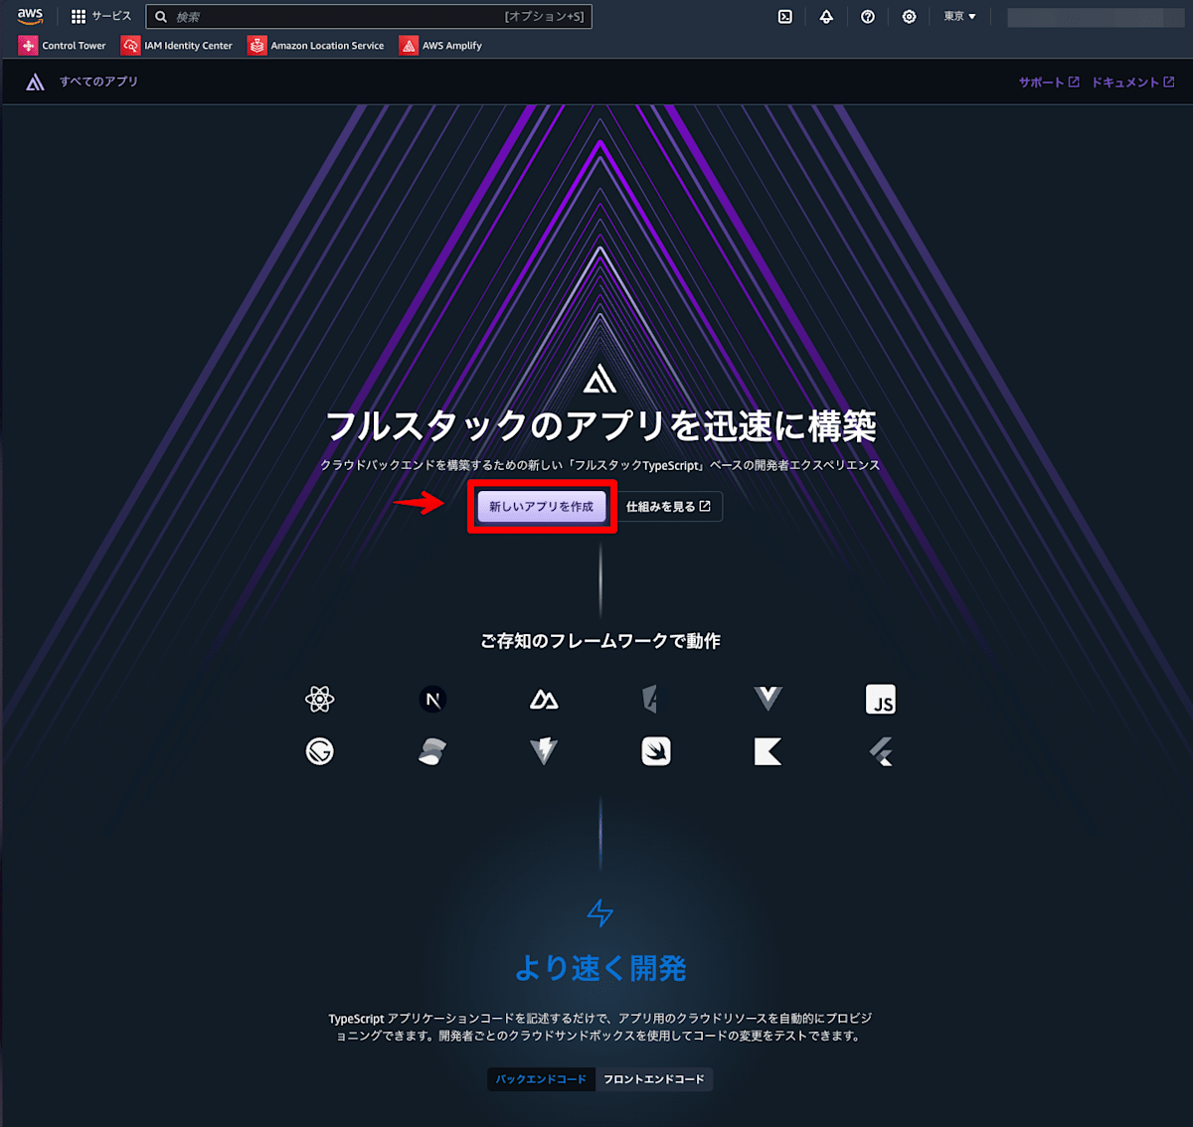Click the SolidJS framework icon
1193x1127 pixels.
(432, 751)
